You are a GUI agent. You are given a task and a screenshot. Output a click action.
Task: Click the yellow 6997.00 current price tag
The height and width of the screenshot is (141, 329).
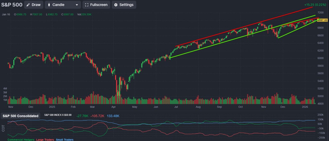(322, 20)
